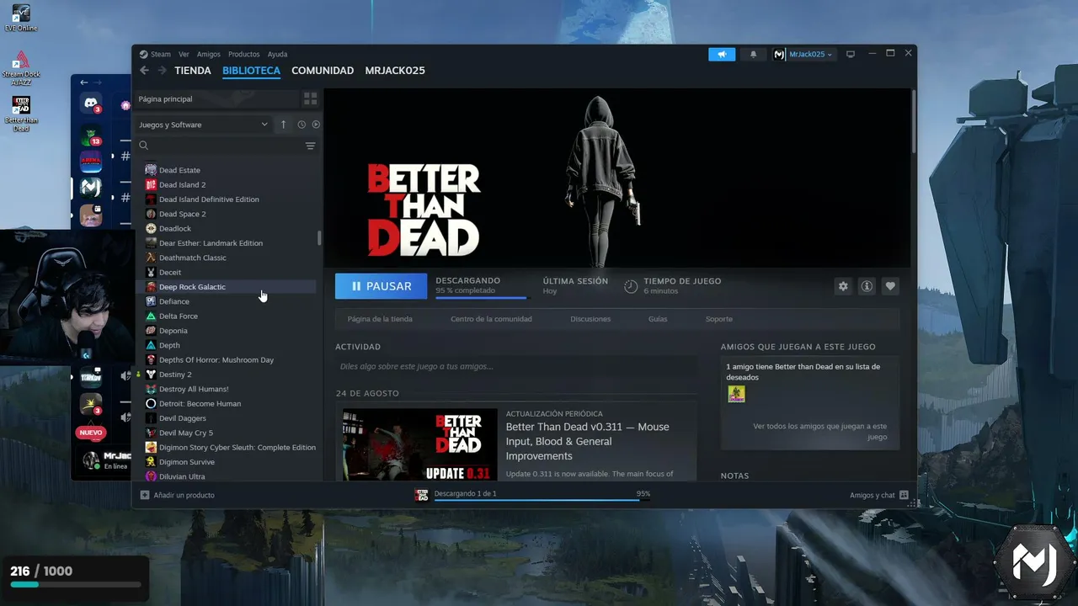Open Friends and chat icon in the footer
The width and height of the screenshot is (1078, 606).
(904, 495)
